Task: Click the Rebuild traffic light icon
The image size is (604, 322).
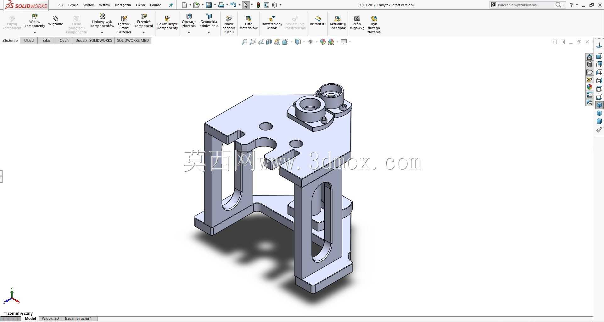Action: click(x=258, y=5)
